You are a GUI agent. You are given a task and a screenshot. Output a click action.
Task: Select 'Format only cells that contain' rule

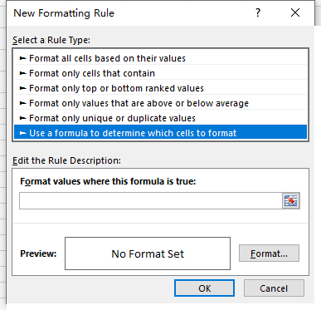[160, 73]
